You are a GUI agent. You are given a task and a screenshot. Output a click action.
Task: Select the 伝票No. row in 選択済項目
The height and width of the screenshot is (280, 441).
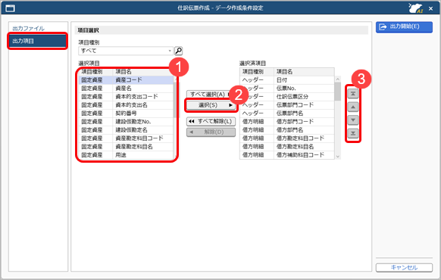[287, 89]
